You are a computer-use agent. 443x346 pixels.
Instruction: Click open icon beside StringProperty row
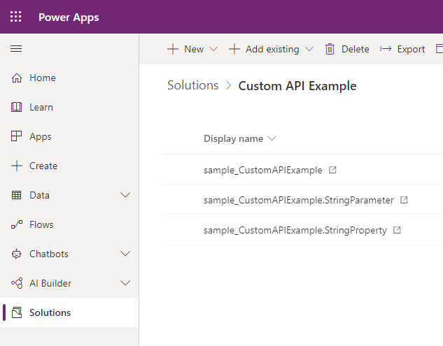tap(397, 230)
